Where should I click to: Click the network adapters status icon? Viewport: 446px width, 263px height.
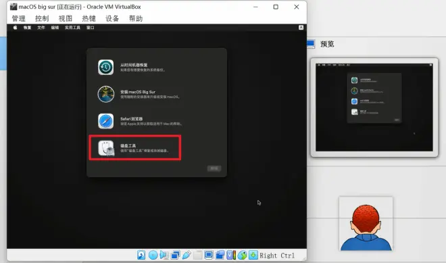click(x=175, y=255)
